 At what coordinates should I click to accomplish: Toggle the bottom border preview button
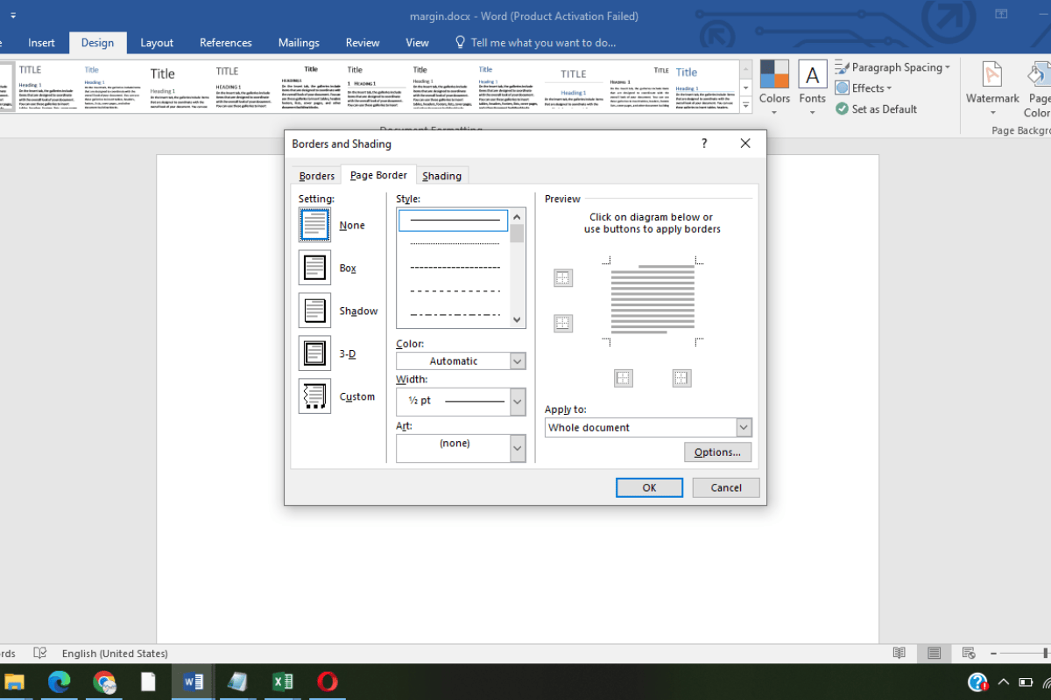point(563,324)
